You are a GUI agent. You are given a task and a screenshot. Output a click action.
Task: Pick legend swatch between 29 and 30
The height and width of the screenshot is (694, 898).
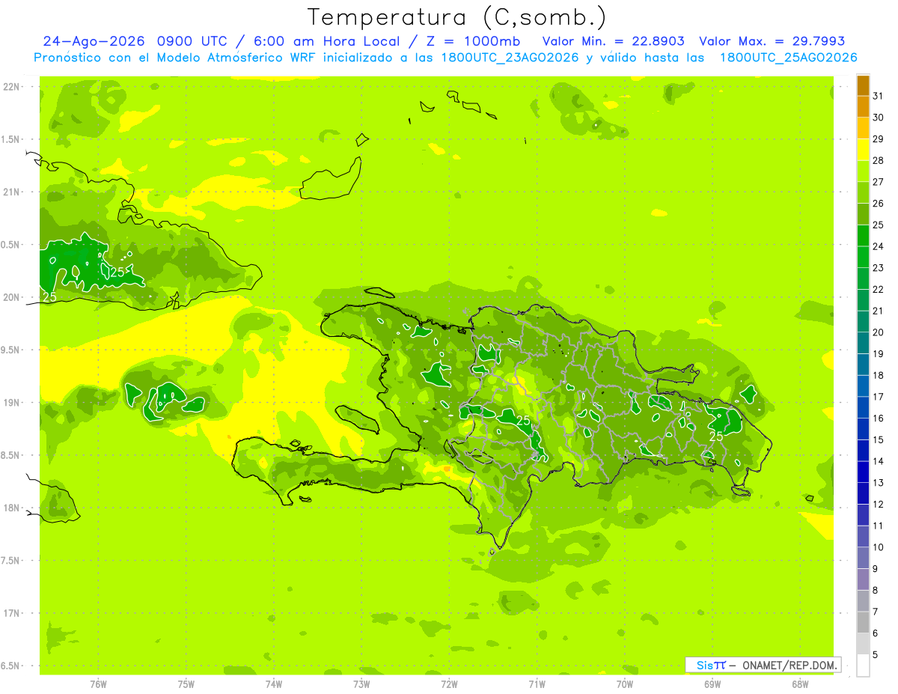[x=863, y=129]
